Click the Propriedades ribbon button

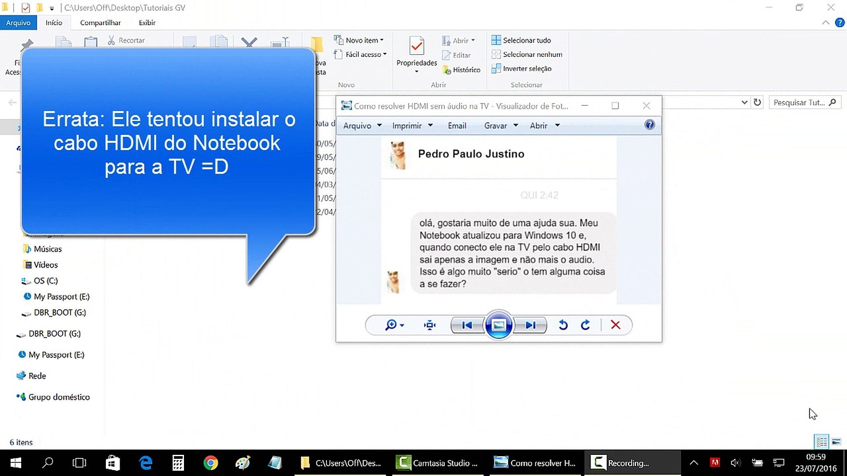pyautogui.click(x=417, y=55)
